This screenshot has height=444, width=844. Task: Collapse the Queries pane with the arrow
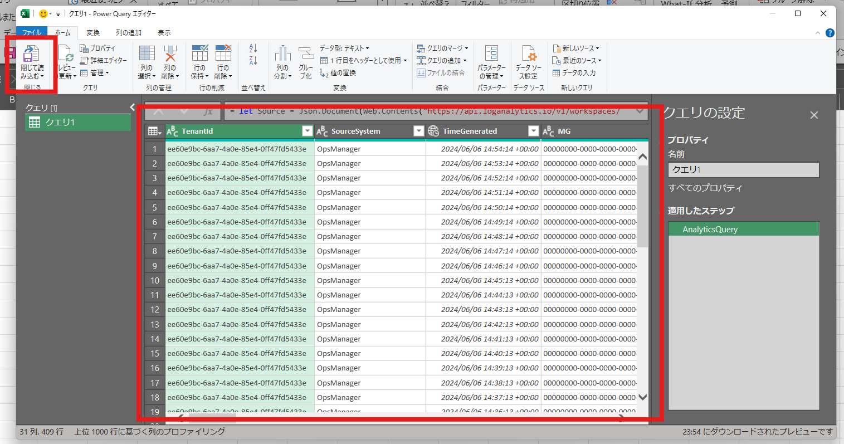[x=132, y=108]
